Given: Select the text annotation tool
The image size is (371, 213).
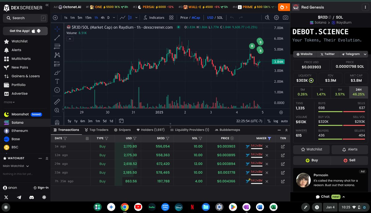Looking at the screenshot, I should pyautogui.click(x=57, y=81).
